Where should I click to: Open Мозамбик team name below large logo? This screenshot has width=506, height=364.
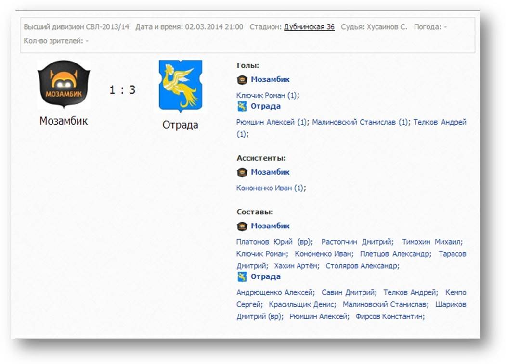(64, 121)
